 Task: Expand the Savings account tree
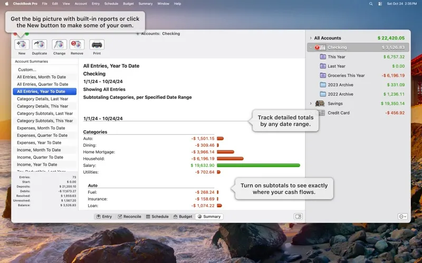(311, 104)
